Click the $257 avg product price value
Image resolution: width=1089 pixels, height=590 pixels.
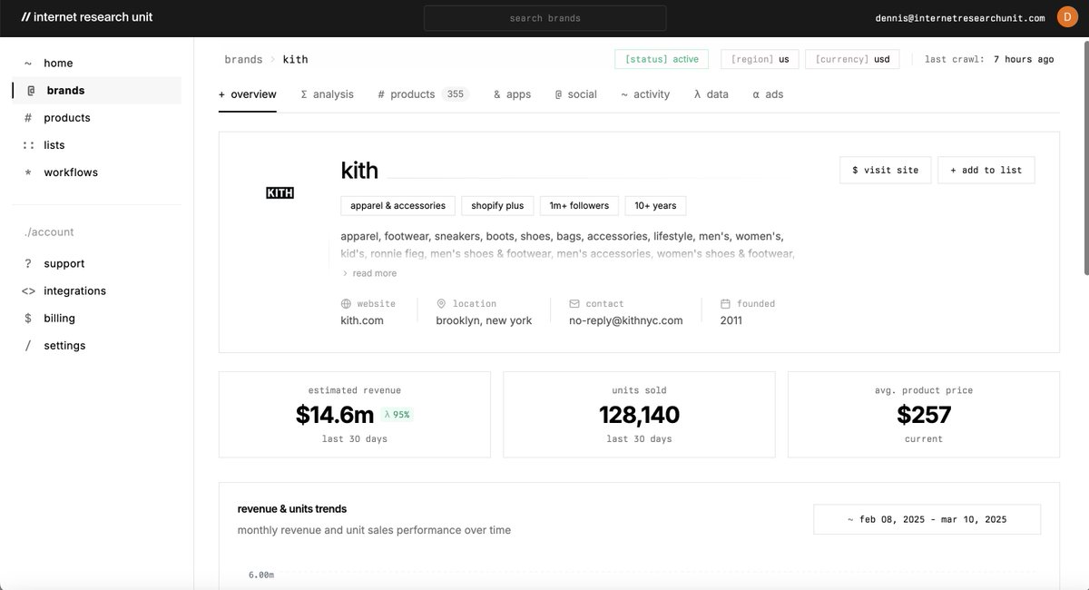point(924,415)
